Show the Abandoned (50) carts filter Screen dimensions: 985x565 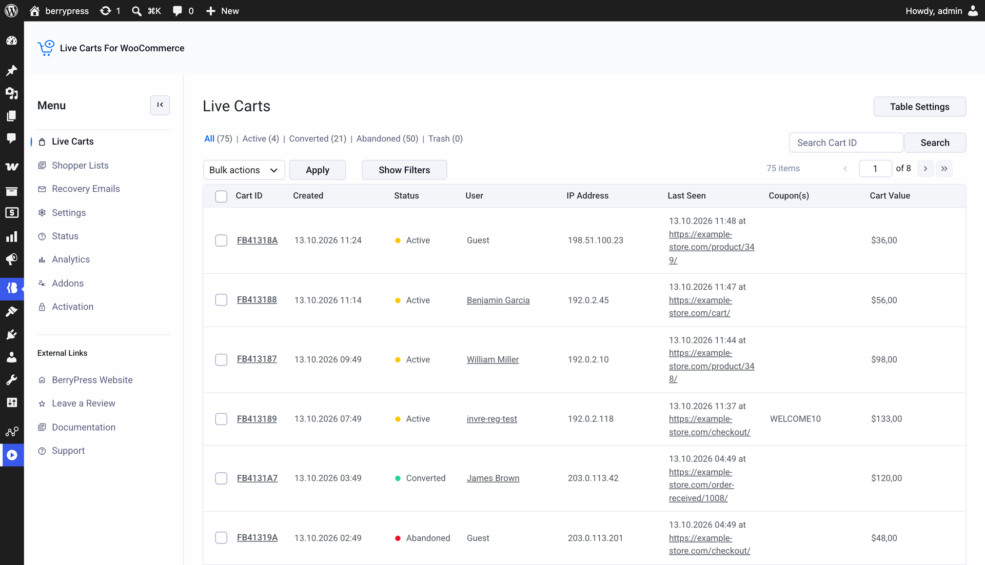[387, 138]
